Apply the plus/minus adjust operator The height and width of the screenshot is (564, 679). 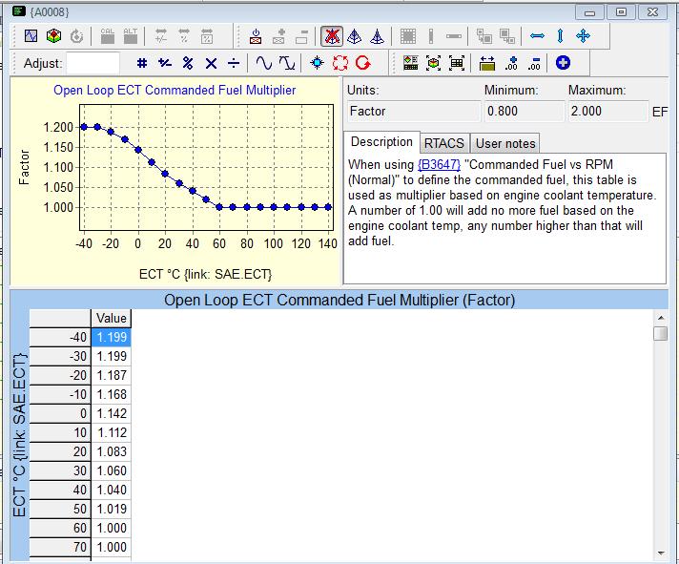(x=165, y=63)
